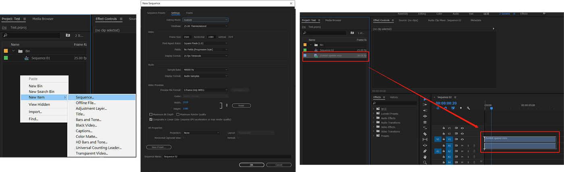Viewport: 564px width, 172px height.
Task: Open Editing Mode dropdown
Action: 205,20
